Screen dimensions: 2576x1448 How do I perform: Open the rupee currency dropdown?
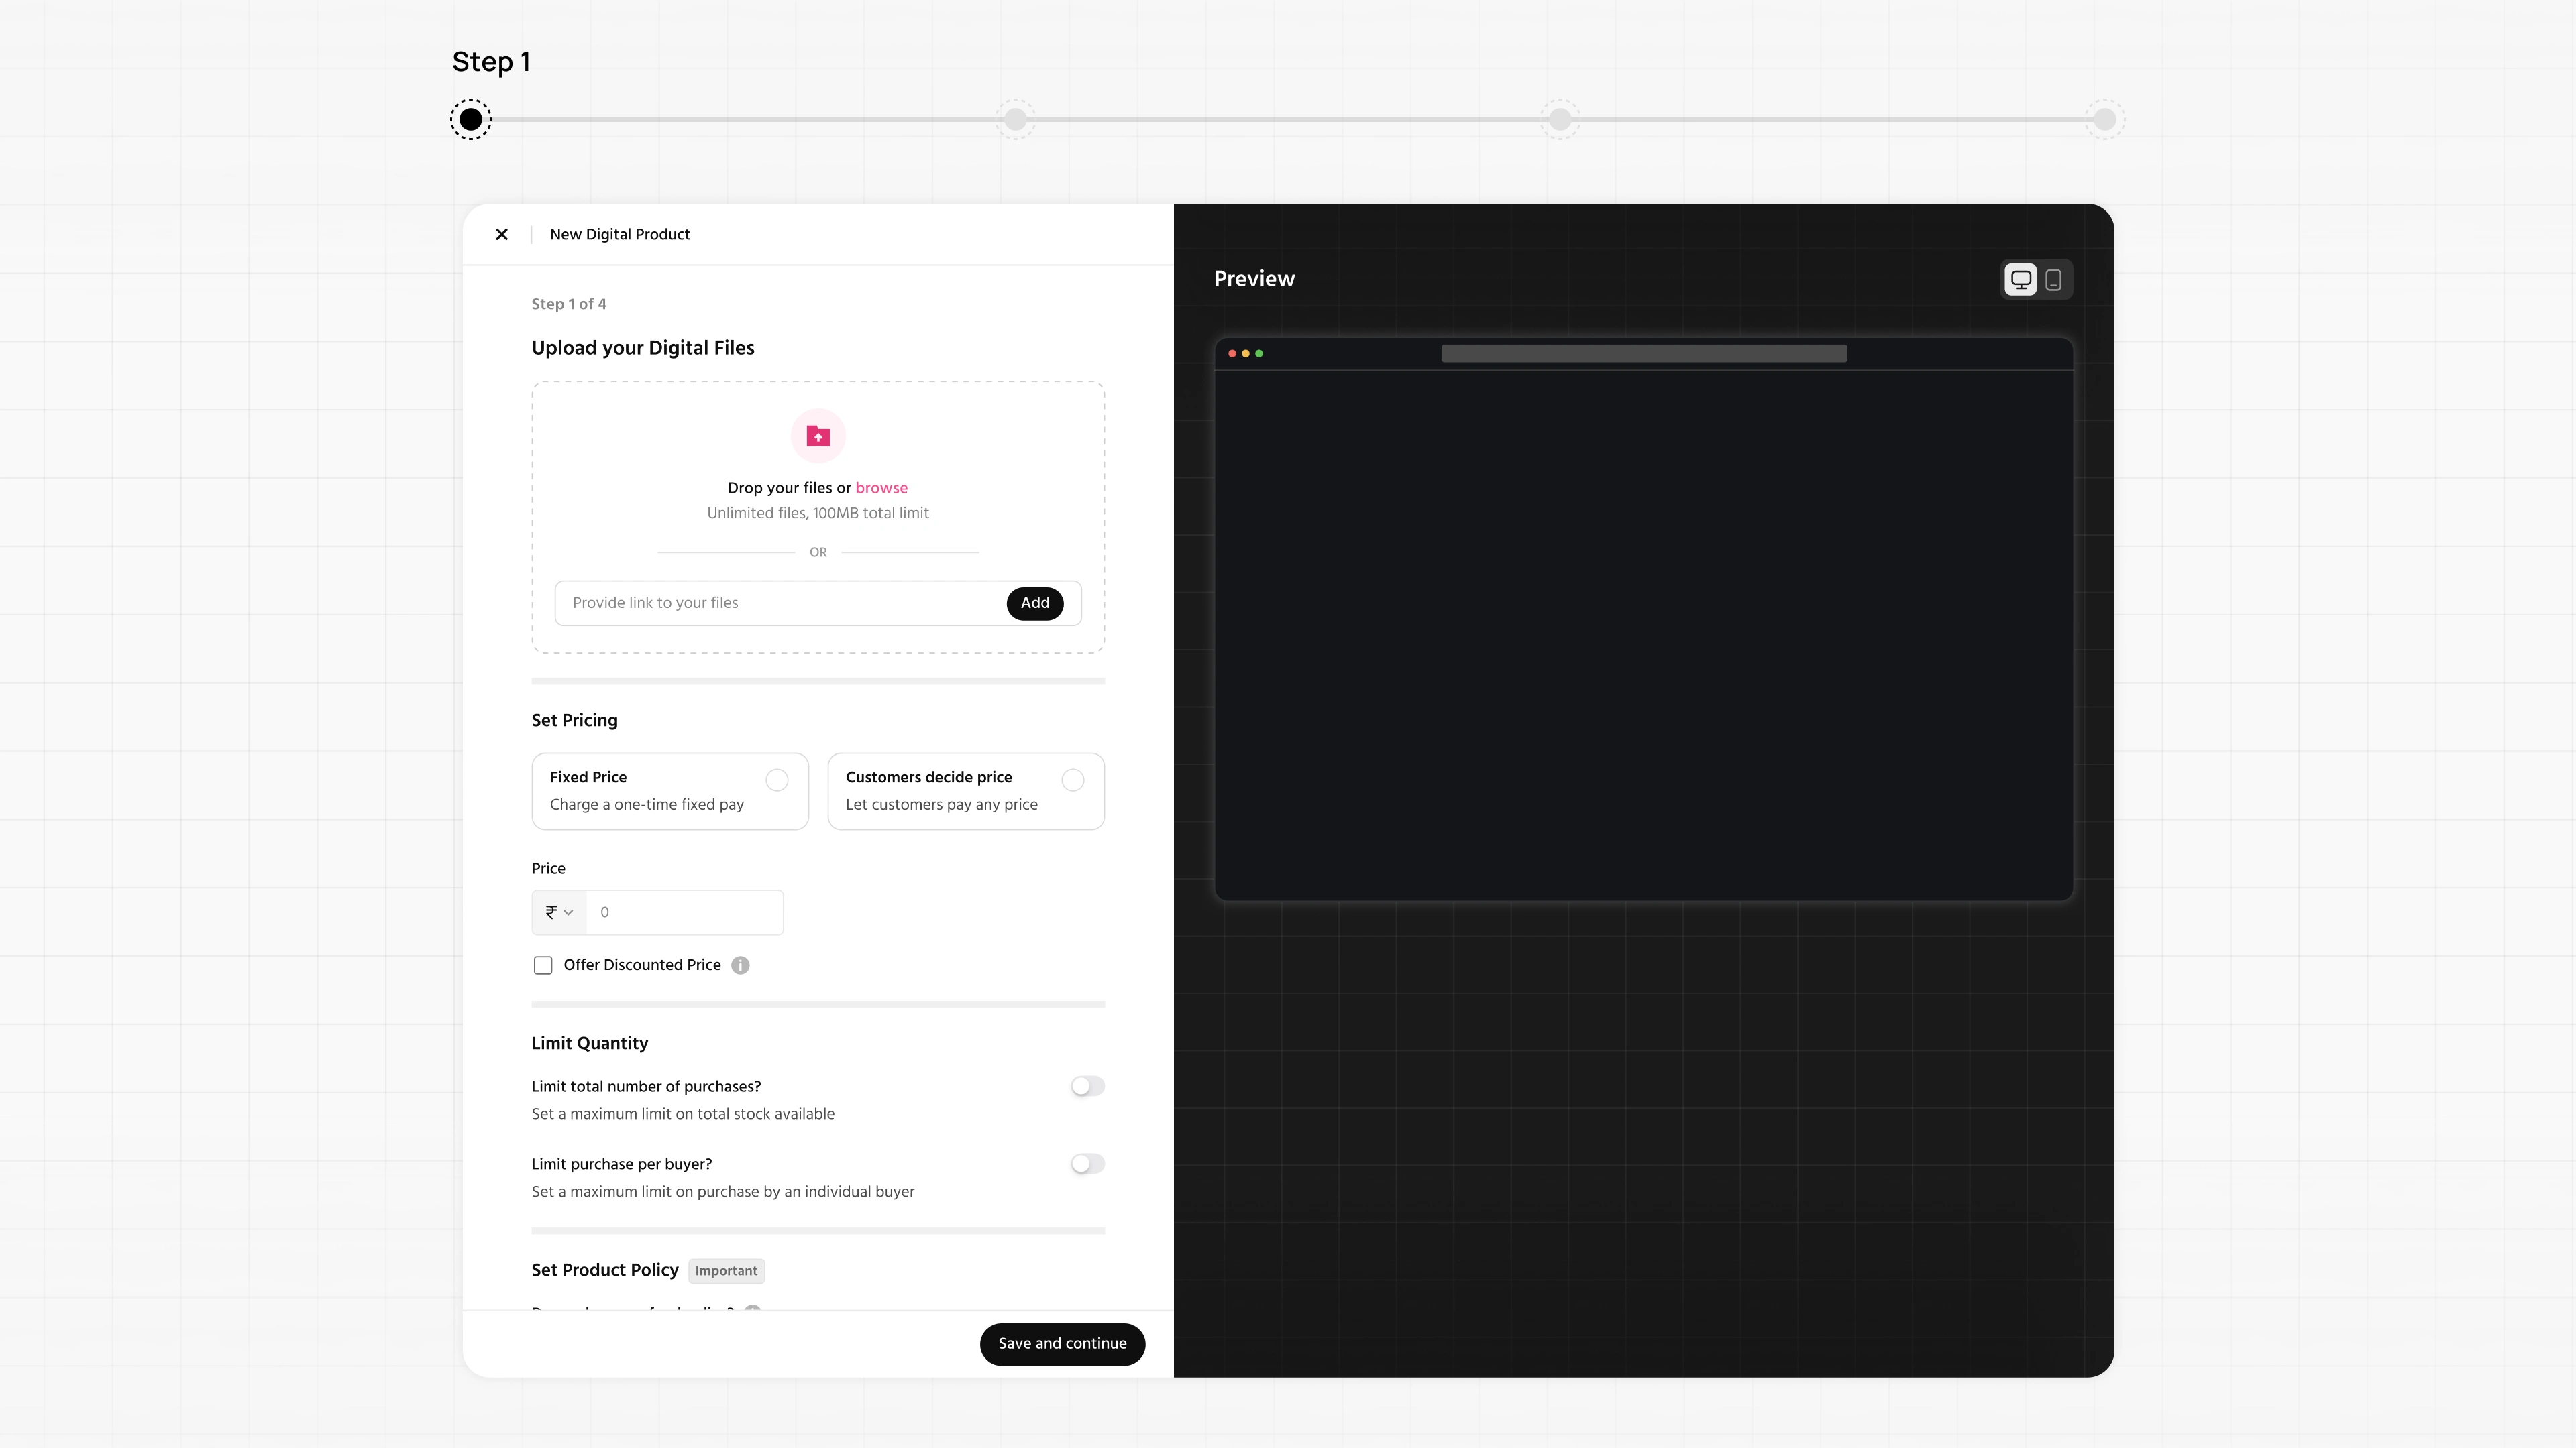[559, 912]
